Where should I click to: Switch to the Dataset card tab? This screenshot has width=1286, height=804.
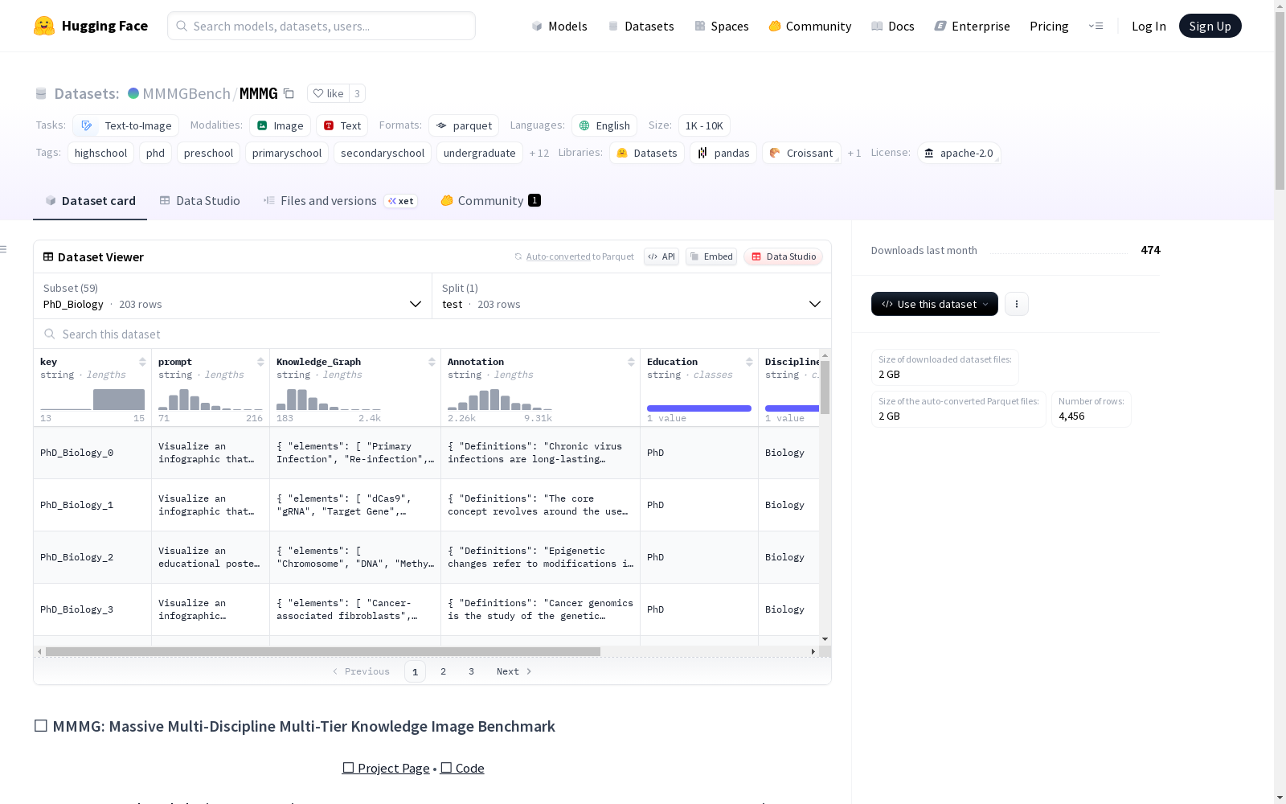point(90,201)
